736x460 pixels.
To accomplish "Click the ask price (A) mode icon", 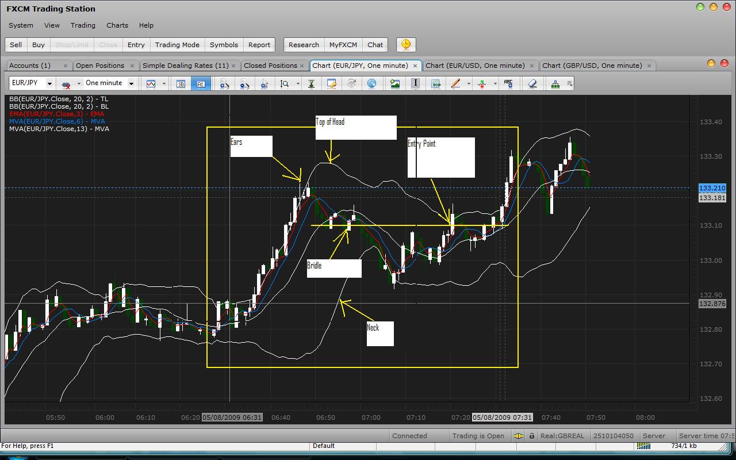I will (201, 84).
